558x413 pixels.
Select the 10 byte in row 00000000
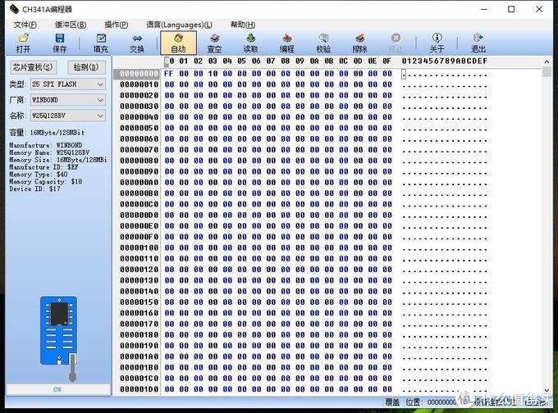[x=213, y=74]
